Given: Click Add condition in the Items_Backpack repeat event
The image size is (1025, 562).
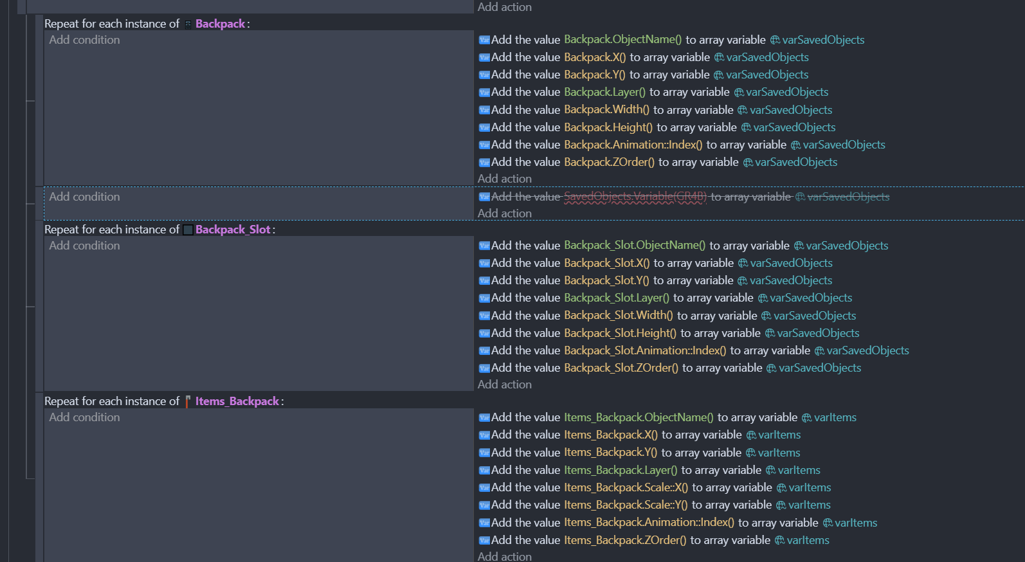Looking at the screenshot, I should point(84,417).
